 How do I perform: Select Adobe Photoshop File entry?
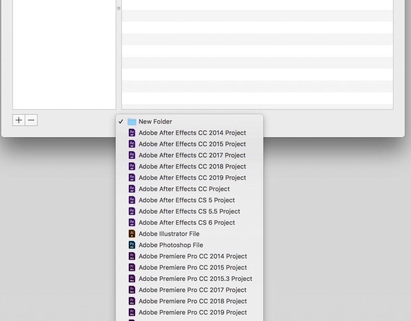click(x=189, y=245)
